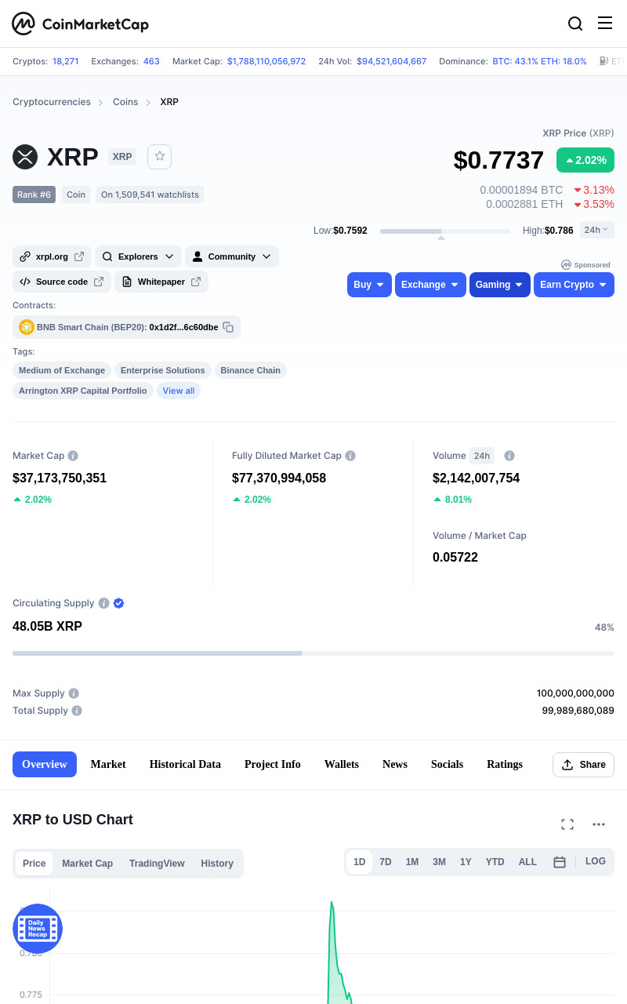The image size is (627, 1004).
Task: Select the 1D chart range
Action: [x=359, y=862]
